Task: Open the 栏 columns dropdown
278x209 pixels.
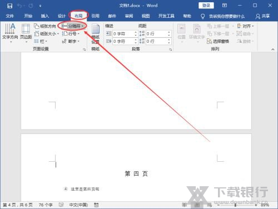Action: 41,41
